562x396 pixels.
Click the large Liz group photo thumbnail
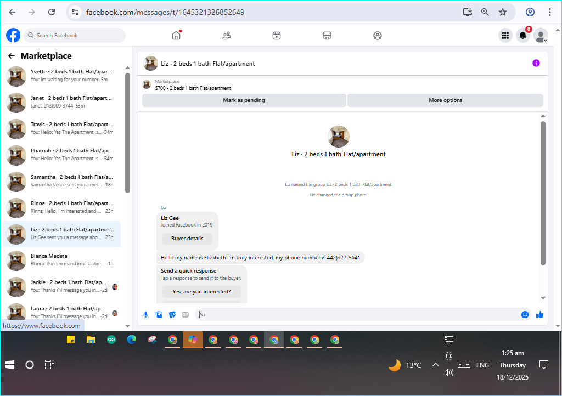[338, 137]
